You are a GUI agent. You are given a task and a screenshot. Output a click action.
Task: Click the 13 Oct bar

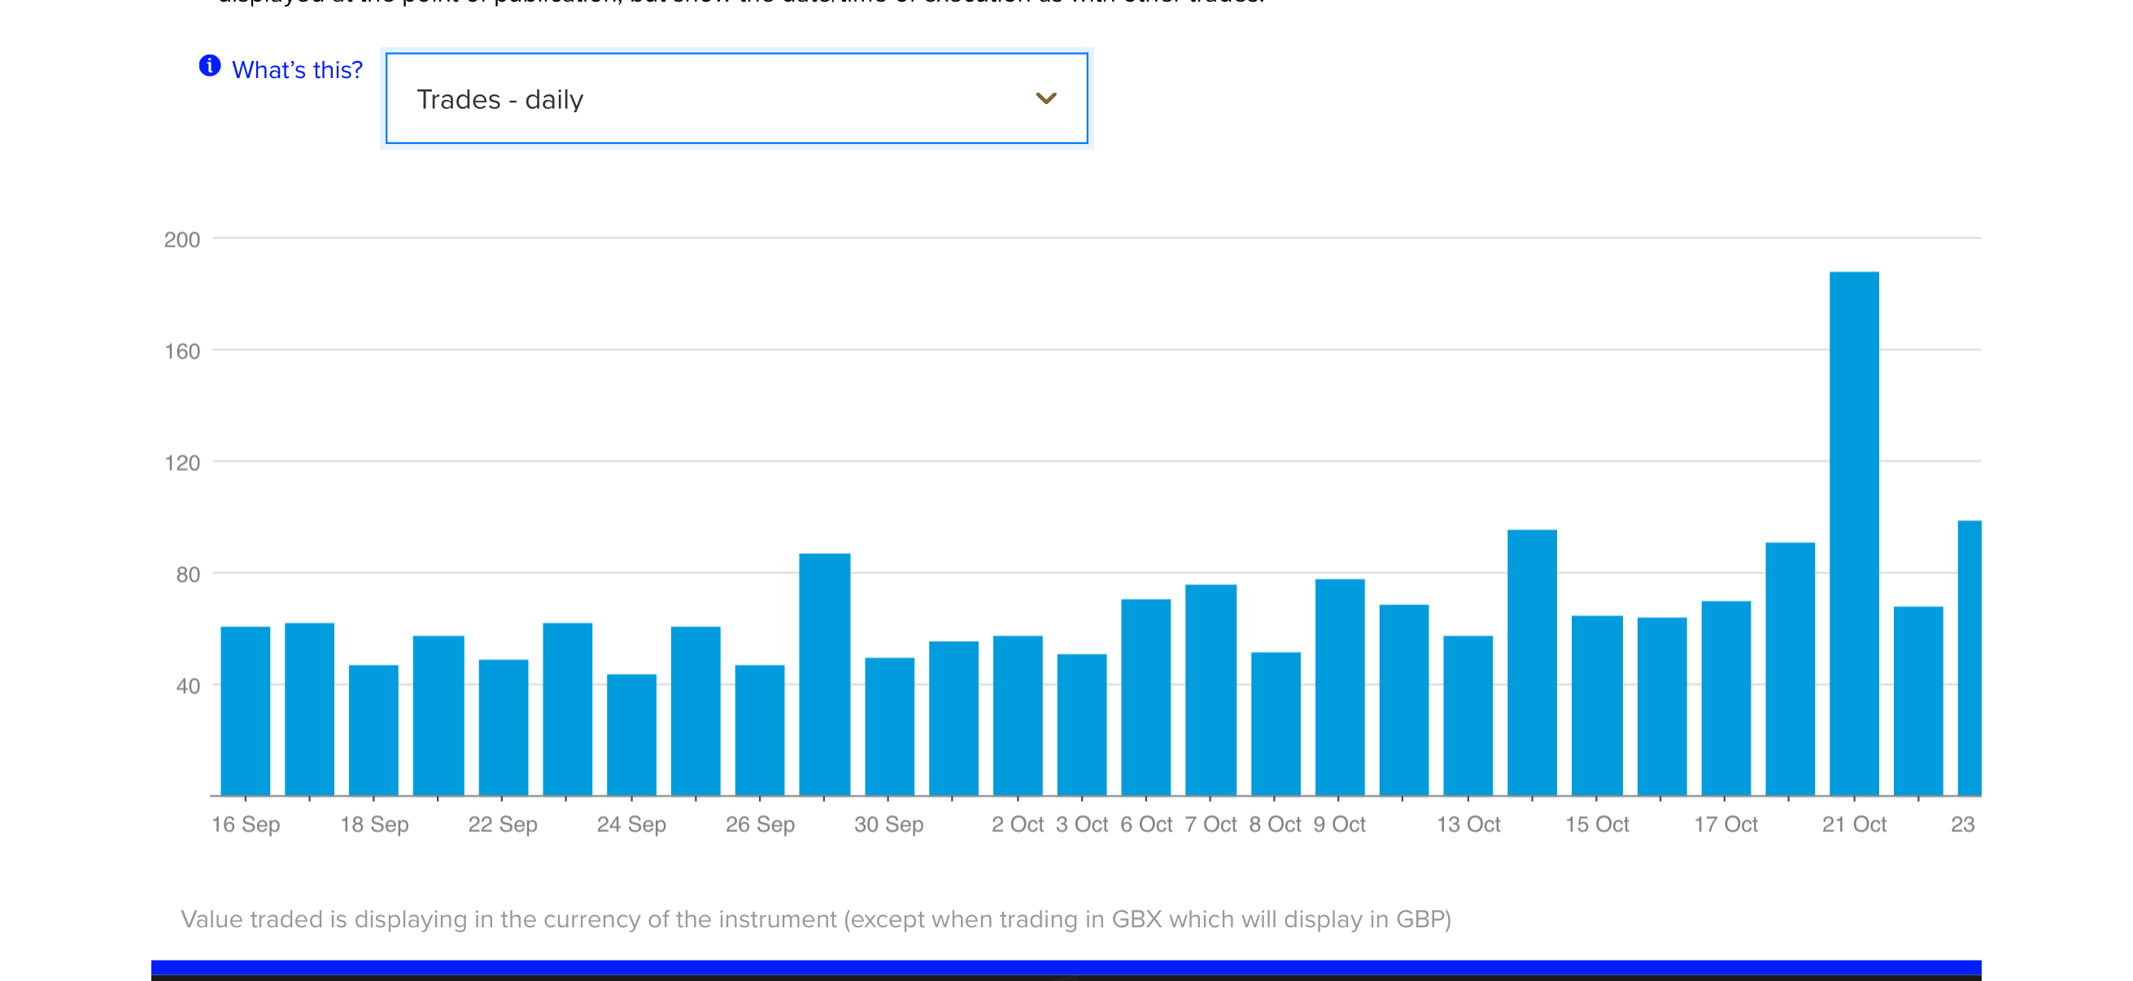(1468, 715)
